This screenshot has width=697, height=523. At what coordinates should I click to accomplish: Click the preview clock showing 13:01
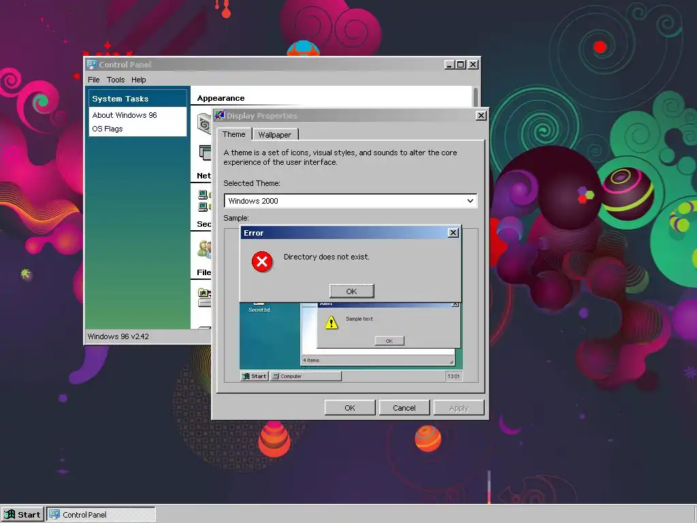pos(453,376)
